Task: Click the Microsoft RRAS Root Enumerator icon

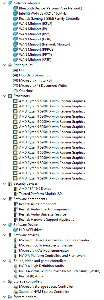Action: (15, 250)
